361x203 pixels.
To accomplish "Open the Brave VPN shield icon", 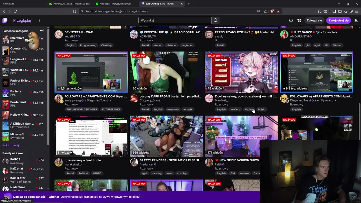I will [351, 11].
